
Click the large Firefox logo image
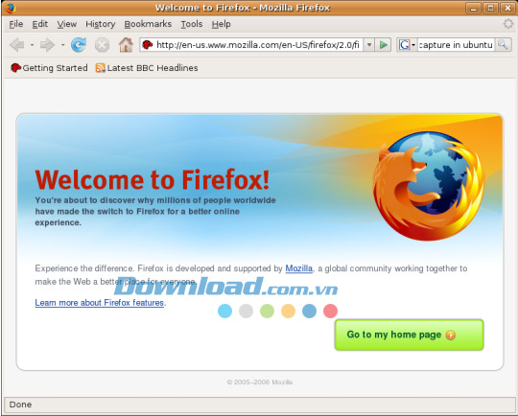(x=429, y=186)
